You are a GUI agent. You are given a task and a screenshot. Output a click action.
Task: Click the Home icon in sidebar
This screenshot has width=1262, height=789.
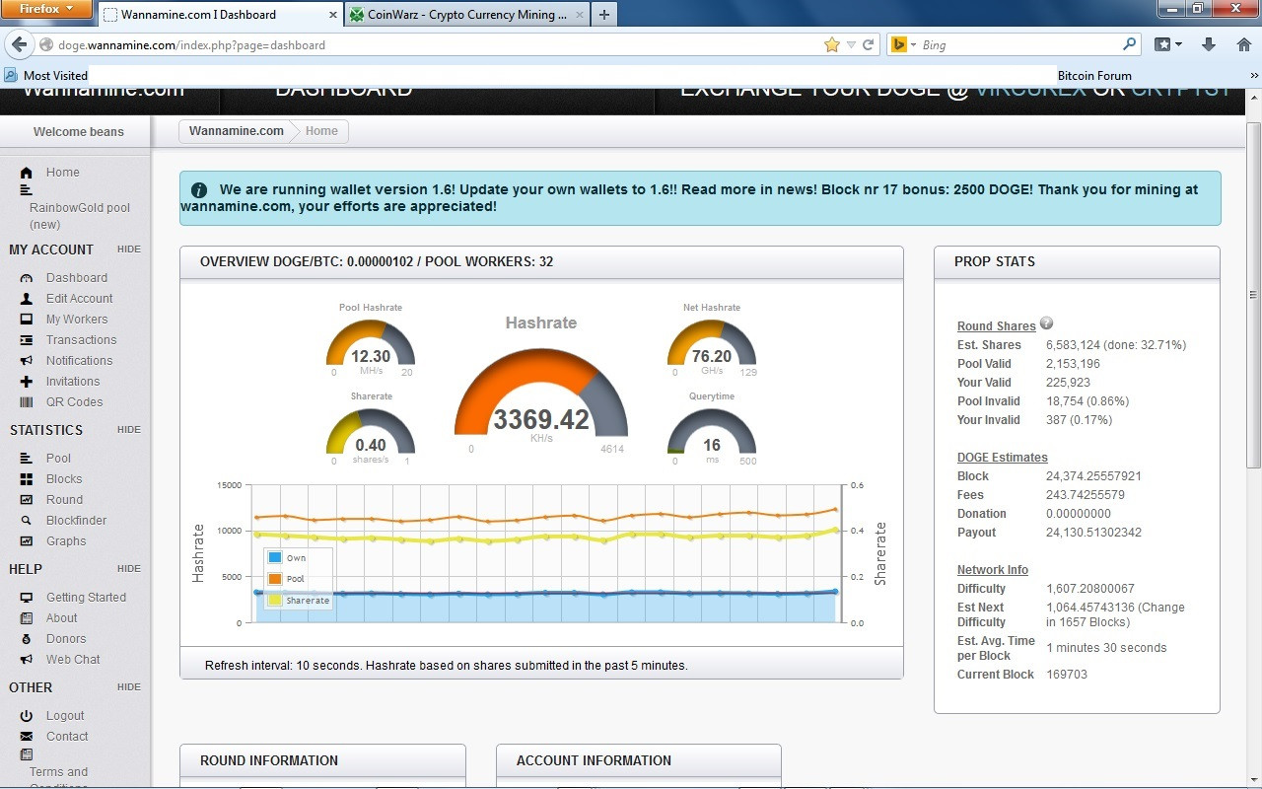pos(26,173)
